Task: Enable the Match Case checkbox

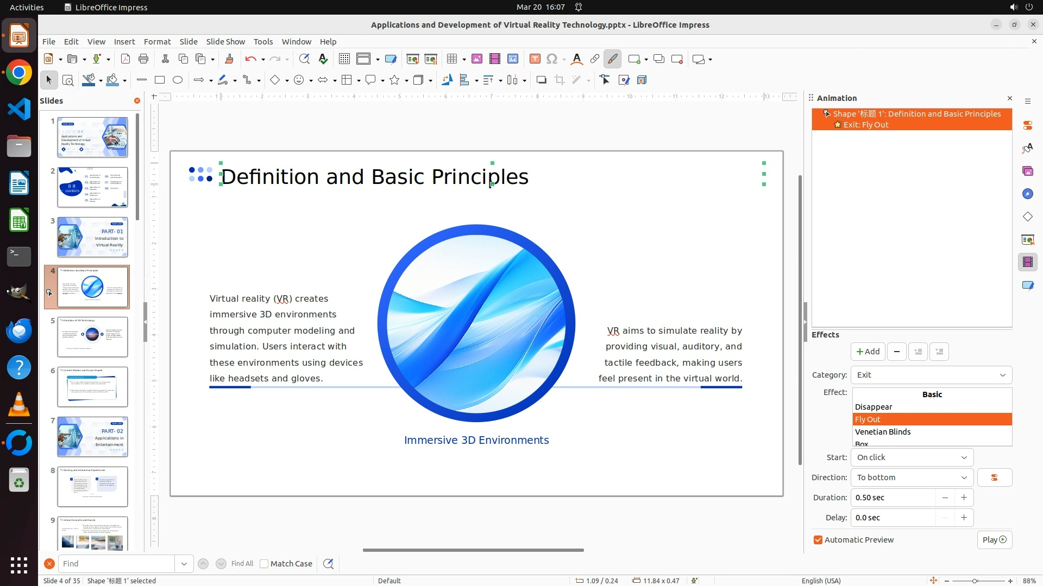Action: (265, 564)
